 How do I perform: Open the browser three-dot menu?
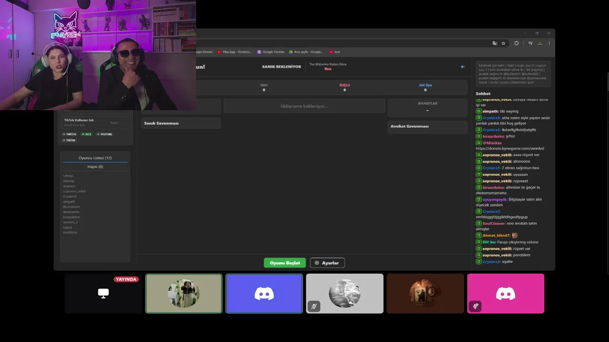(x=549, y=43)
